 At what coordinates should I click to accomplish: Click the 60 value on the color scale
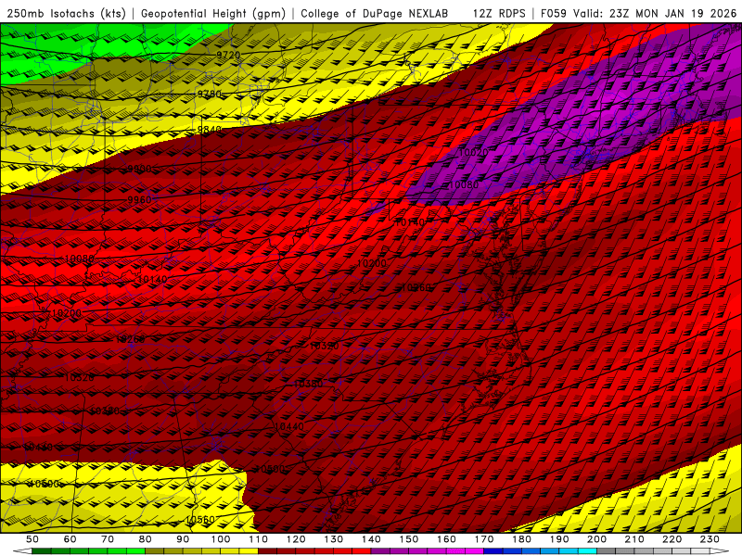coord(70,539)
